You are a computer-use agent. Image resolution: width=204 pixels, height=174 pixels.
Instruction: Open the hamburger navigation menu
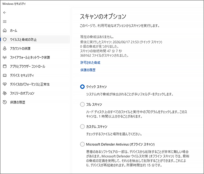point(5,21)
